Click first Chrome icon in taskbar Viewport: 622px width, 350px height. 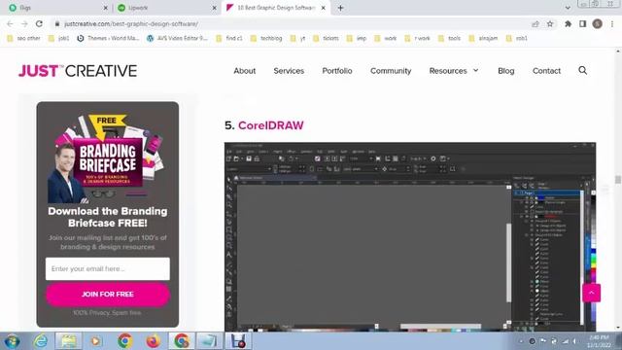pyautogui.click(x=124, y=341)
